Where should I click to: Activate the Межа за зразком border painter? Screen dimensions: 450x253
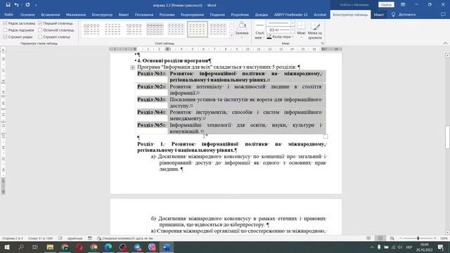pos(315,30)
